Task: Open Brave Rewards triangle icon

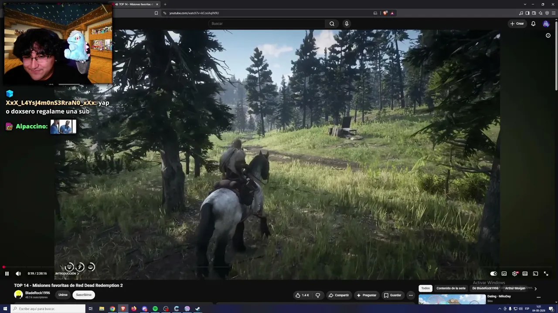Action: (x=392, y=13)
